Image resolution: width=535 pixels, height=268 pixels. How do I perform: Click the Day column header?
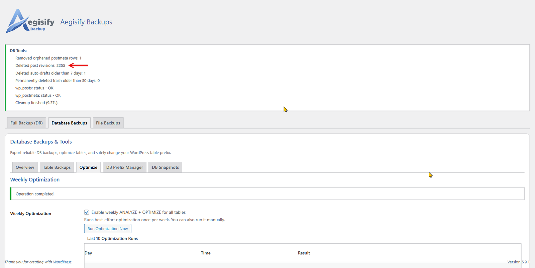[x=88, y=253]
